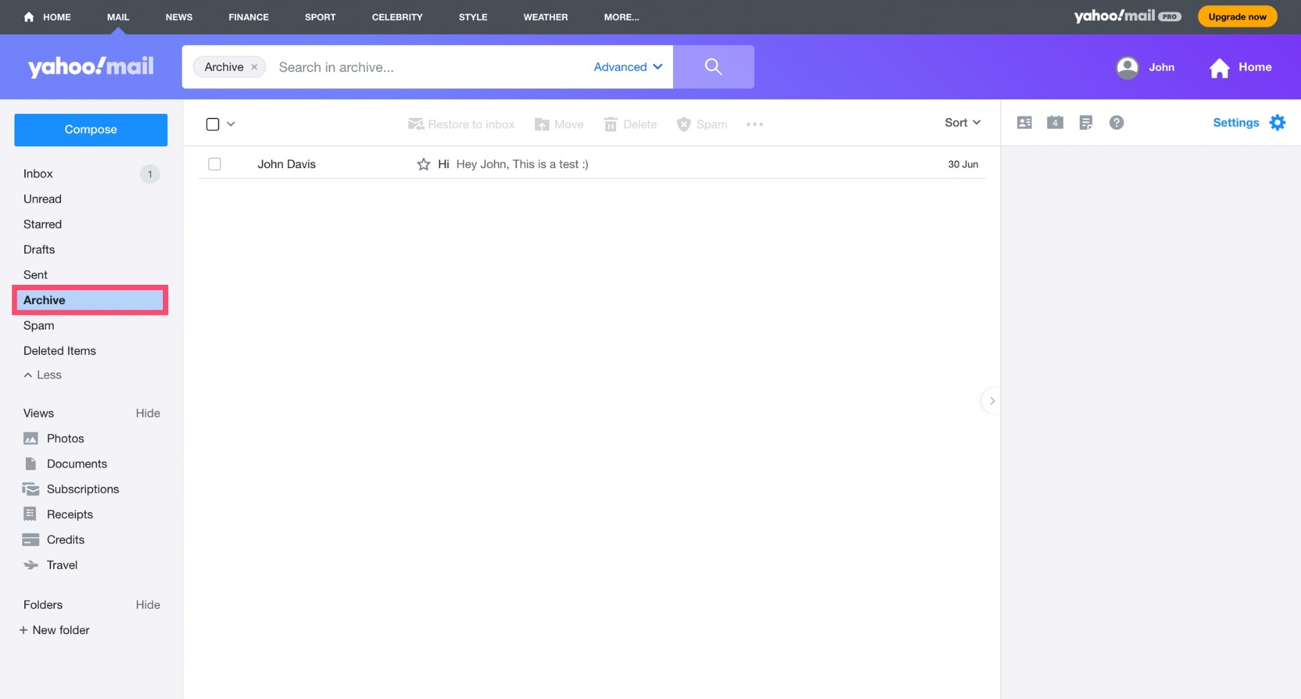Click the magnifying glass search button
Screen dimensions: 1301x699
click(713, 66)
